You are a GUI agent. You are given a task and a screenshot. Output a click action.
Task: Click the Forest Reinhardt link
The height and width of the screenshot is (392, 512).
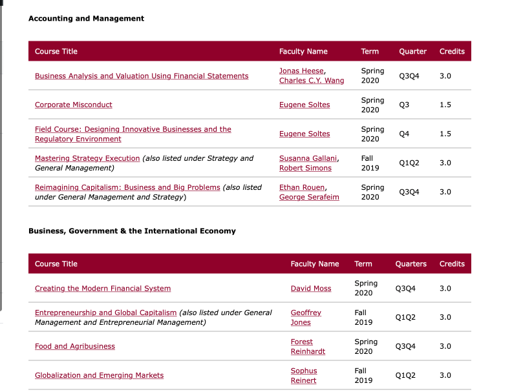pyautogui.click(x=308, y=346)
